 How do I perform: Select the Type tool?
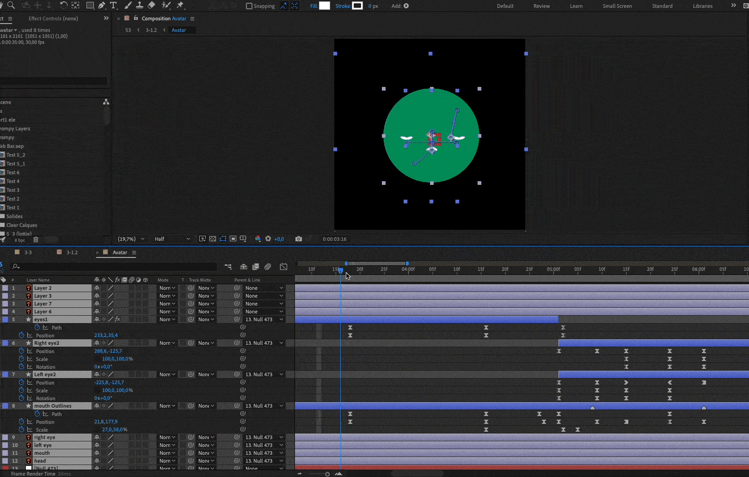pyautogui.click(x=113, y=6)
